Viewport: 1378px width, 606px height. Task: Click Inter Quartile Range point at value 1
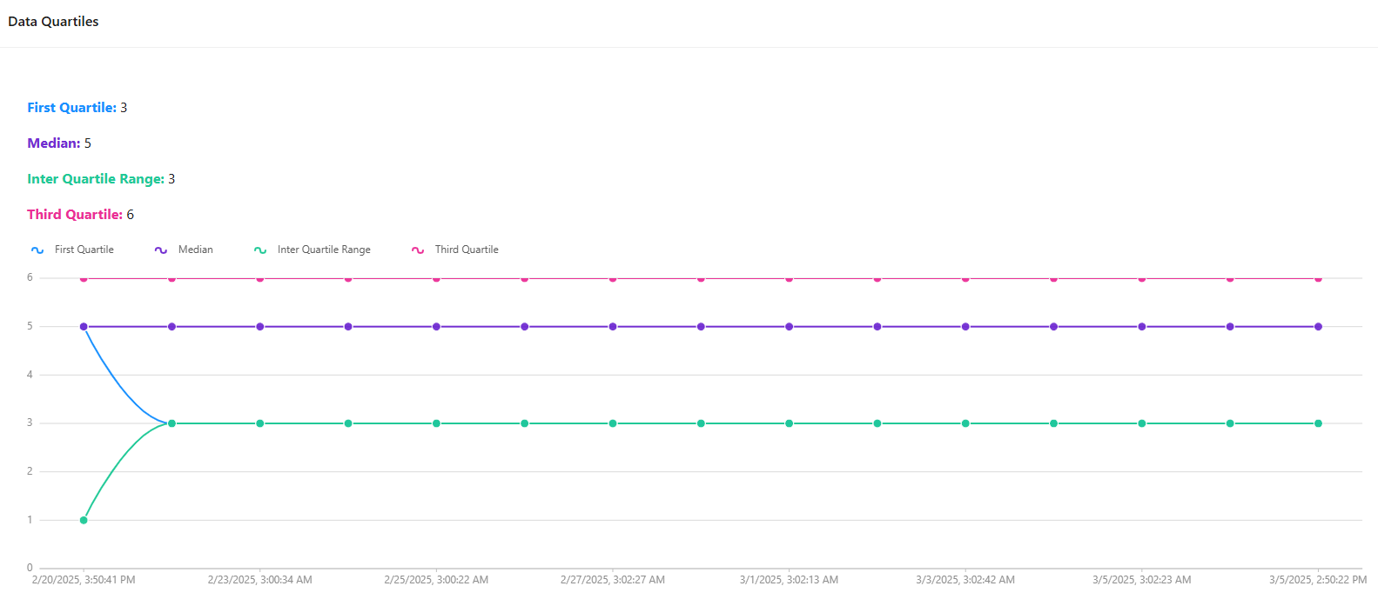point(84,520)
